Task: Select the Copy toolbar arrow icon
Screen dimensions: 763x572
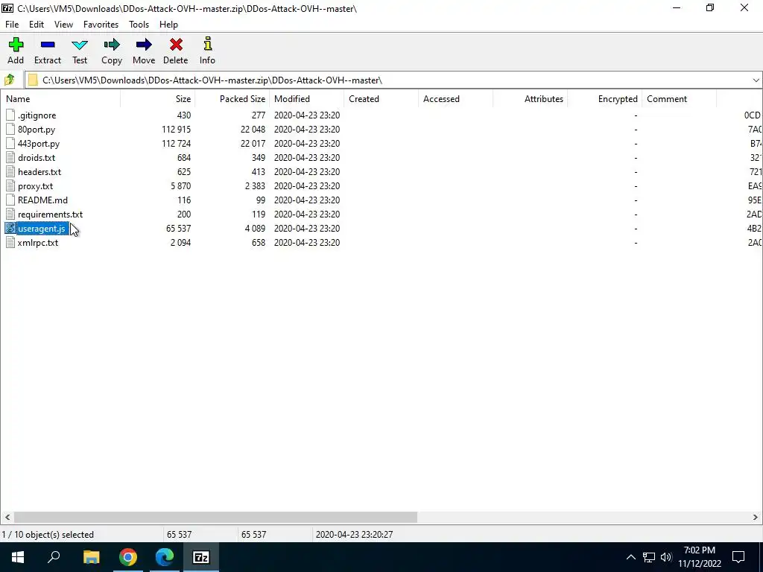Action: [x=112, y=45]
